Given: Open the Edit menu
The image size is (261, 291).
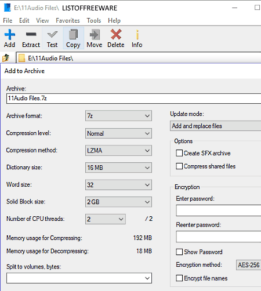Looking at the screenshot, I should (x=24, y=20).
